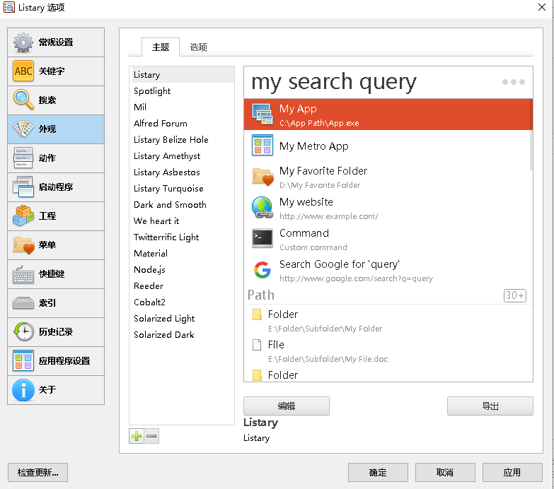Screen dimensions: 554x489
Task: Open the 菜单 favorites folder section
Action: (x=56, y=245)
